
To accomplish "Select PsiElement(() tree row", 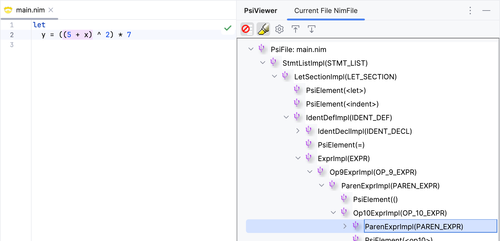I will [375, 199].
